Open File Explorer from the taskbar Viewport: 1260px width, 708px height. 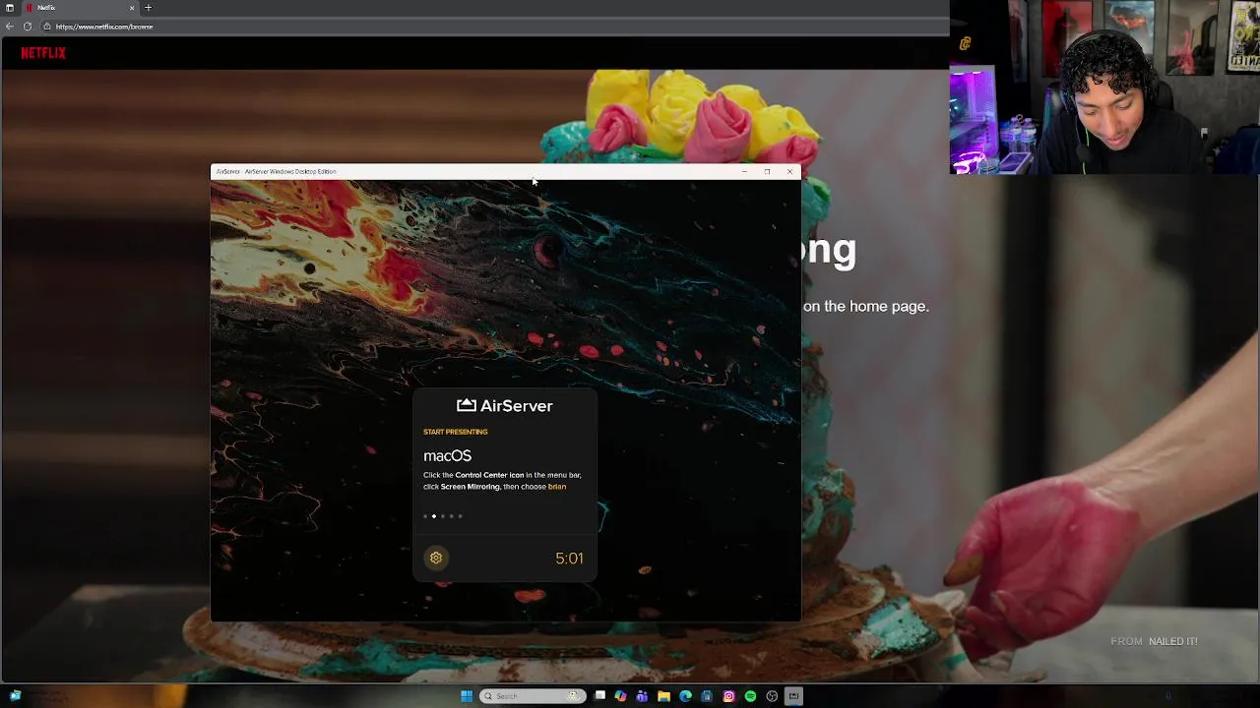(x=663, y=696)
